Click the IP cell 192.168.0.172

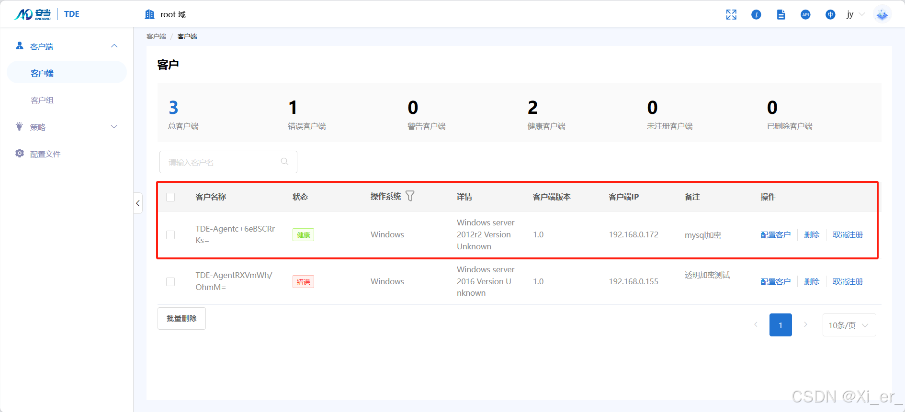tap(633, 234)
